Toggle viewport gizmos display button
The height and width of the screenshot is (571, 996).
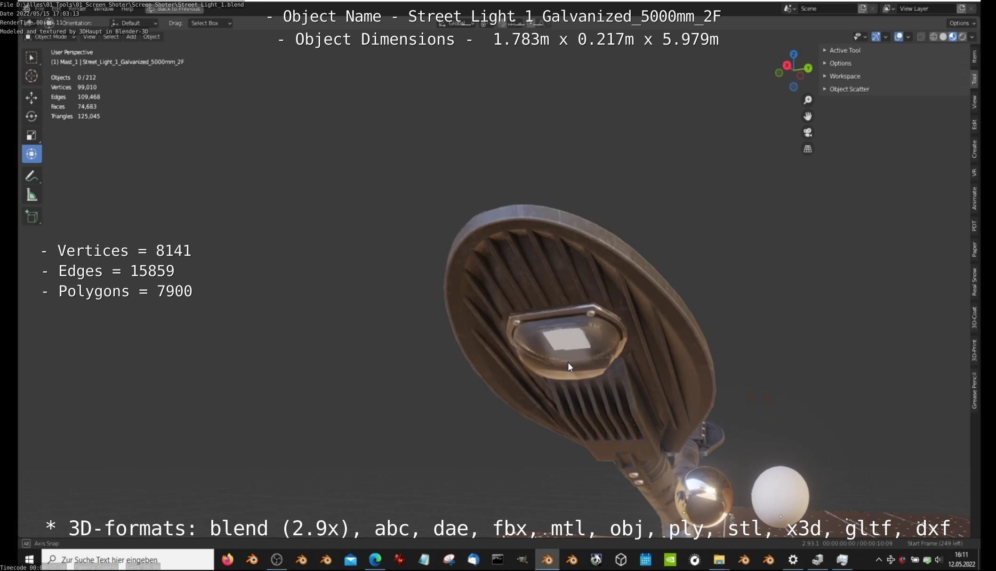coord(876,37)
